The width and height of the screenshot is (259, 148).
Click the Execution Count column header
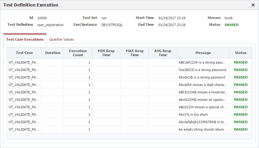pos(78,53)
